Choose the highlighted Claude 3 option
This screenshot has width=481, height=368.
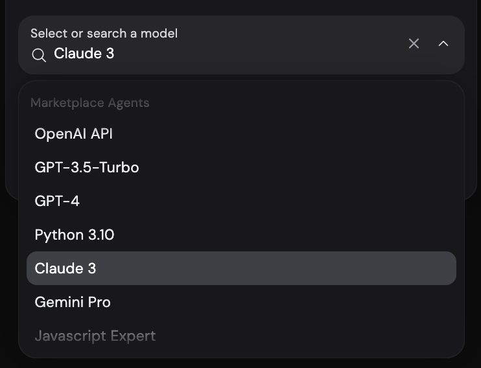[241, 268]
